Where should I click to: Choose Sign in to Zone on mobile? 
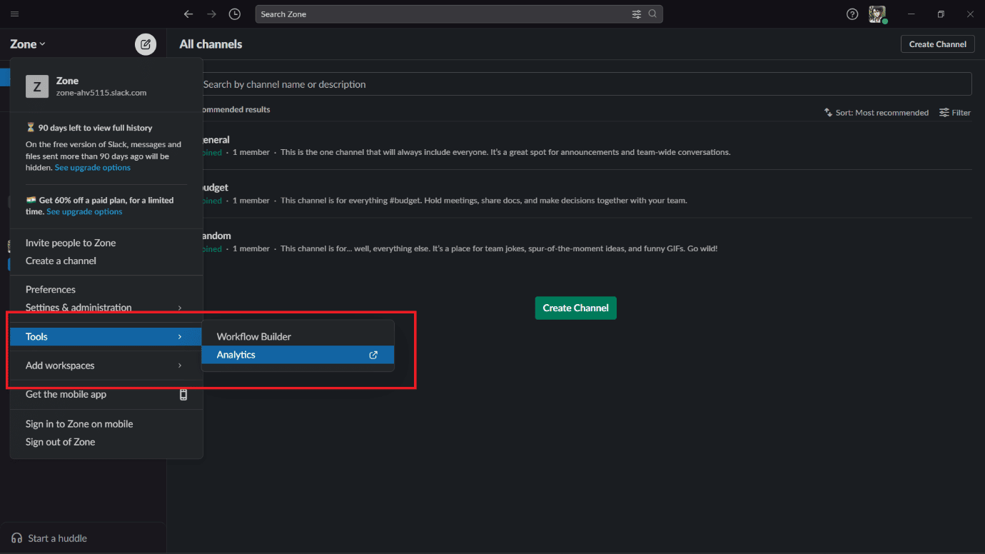pyautogui.click(x=106, y=424)
